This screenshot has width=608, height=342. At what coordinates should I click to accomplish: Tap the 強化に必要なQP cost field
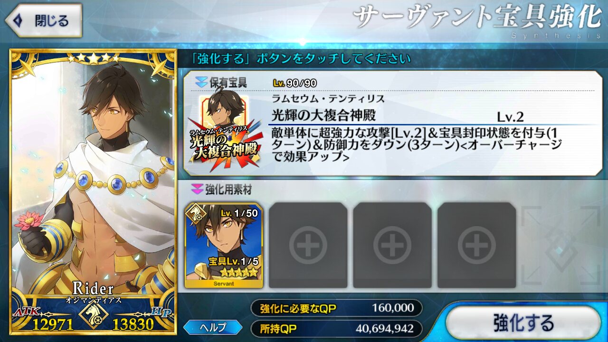pyautogui.click(x=336, y=308)
